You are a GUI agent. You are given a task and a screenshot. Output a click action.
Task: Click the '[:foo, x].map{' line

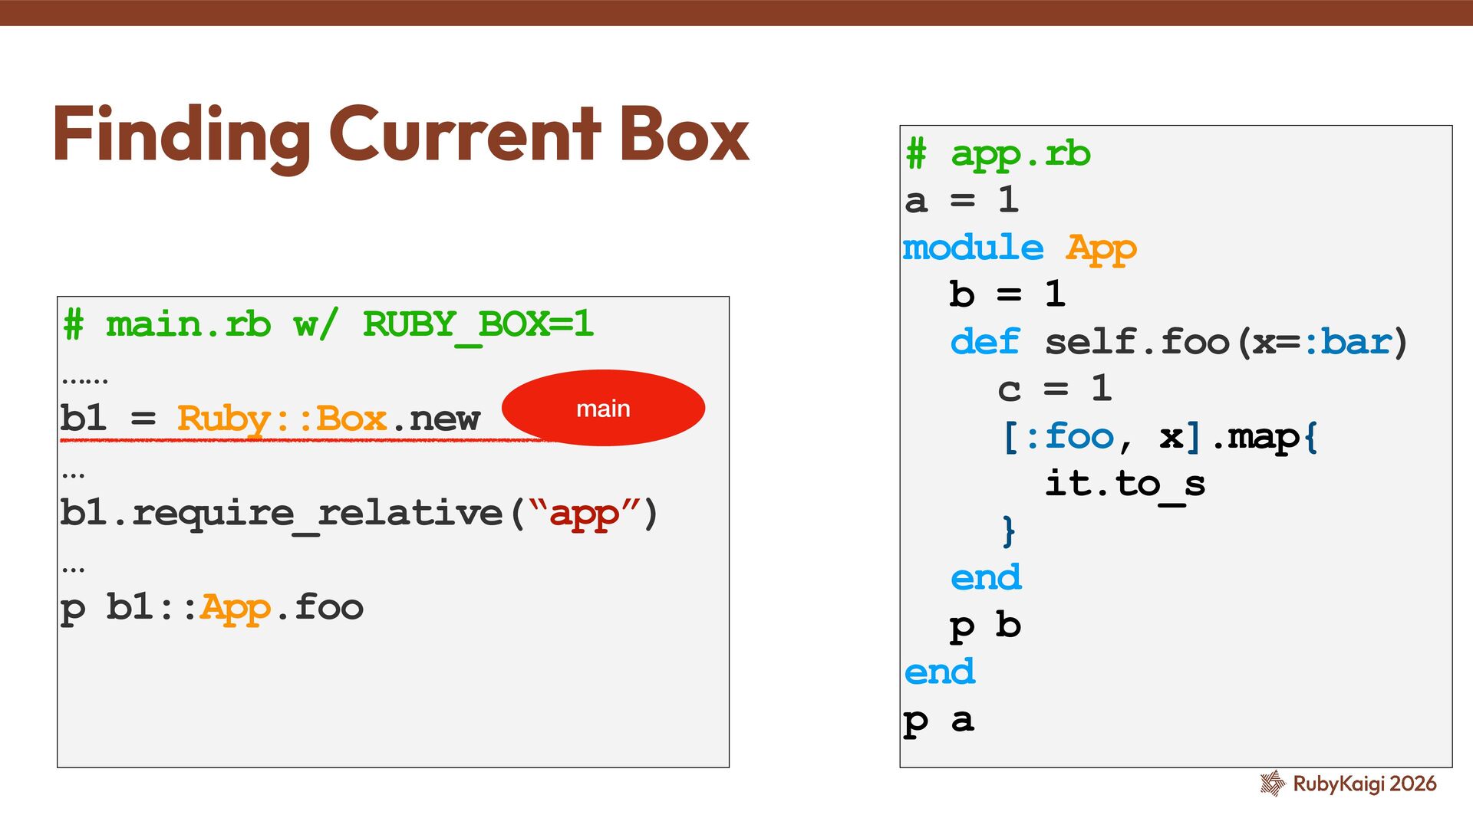click(x=1159, y=437)
